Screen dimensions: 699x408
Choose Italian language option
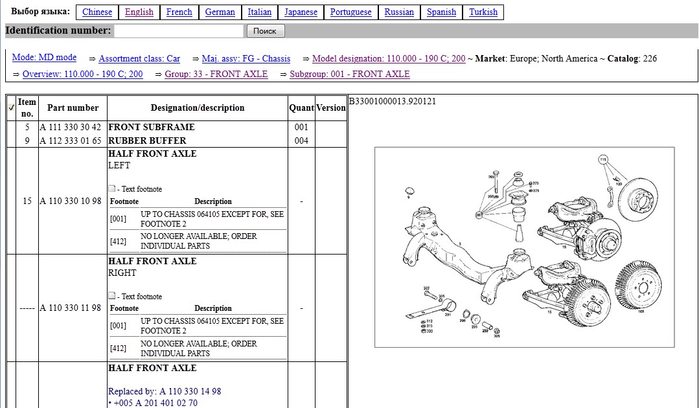click(259, 12)
